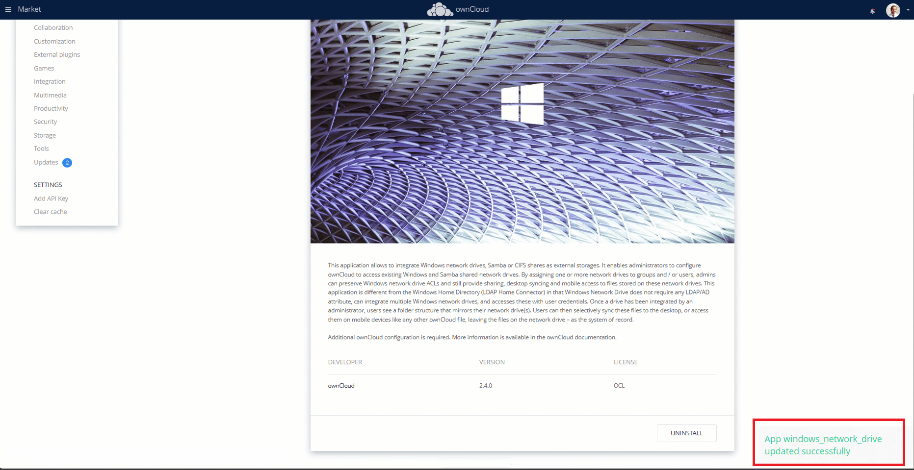Select the Customization category
The height and width of the screenshot is (470, 914).
point(54,42)
